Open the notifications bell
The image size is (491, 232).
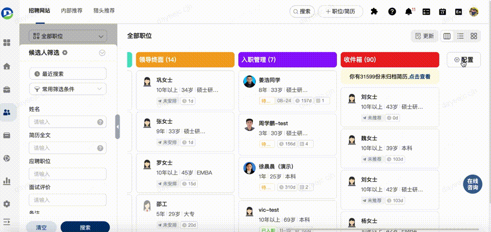coord(409,11)
